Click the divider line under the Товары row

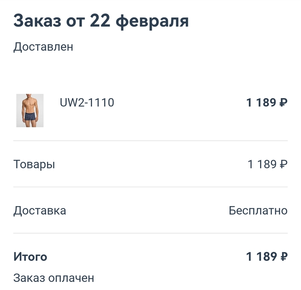pos(150,187)
